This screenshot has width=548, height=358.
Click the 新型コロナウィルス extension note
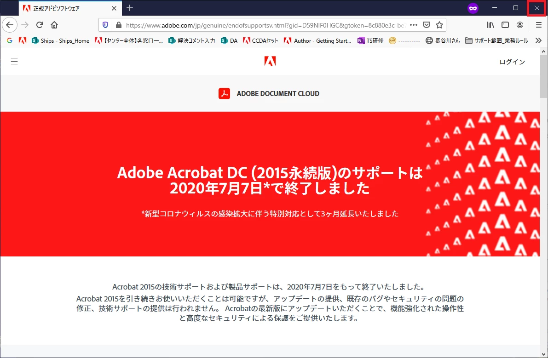click(270, 214)
